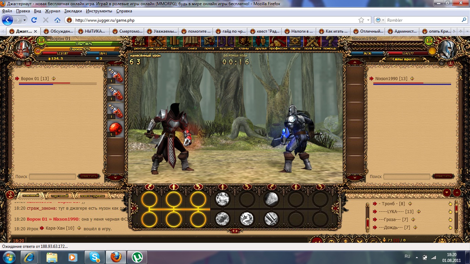
Task: Open the uTorrent icon in the taskbar
Action: point(138,257)
